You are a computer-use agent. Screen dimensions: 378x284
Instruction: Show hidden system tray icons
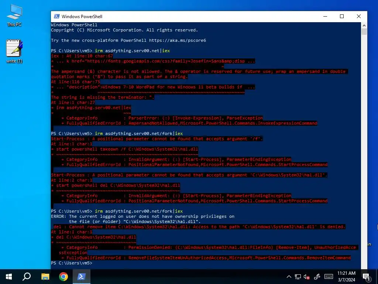(289, 277)
